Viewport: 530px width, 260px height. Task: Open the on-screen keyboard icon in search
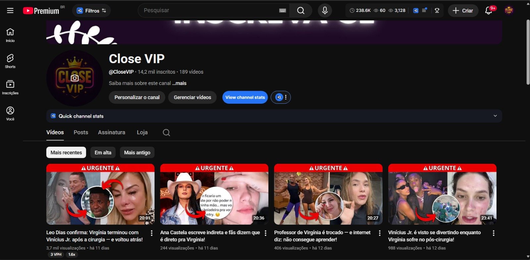[283, 11]
